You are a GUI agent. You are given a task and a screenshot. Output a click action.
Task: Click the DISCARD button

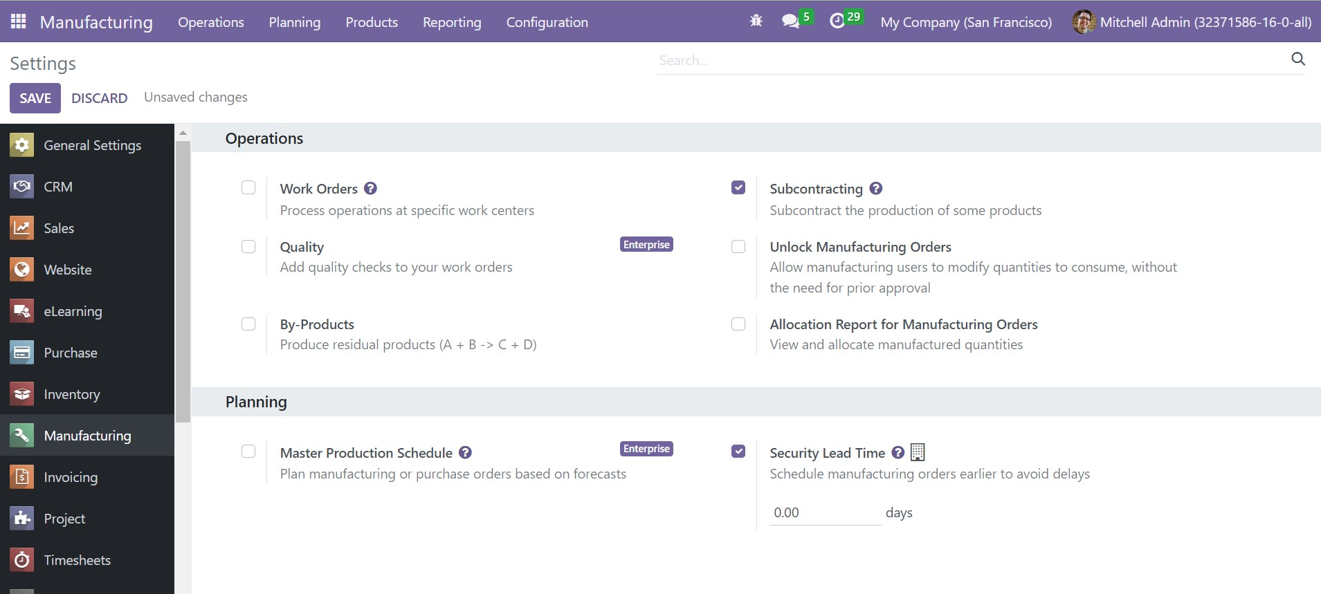coord(100,98)
